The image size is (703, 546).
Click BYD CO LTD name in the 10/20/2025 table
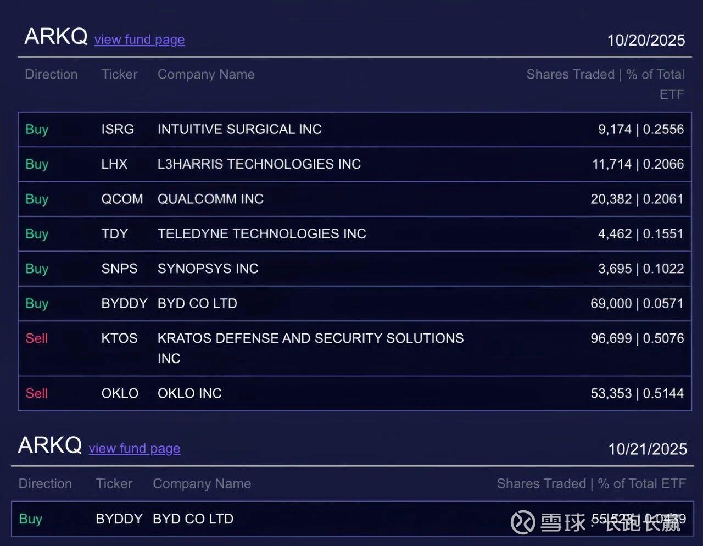click(x=197, y=303)
